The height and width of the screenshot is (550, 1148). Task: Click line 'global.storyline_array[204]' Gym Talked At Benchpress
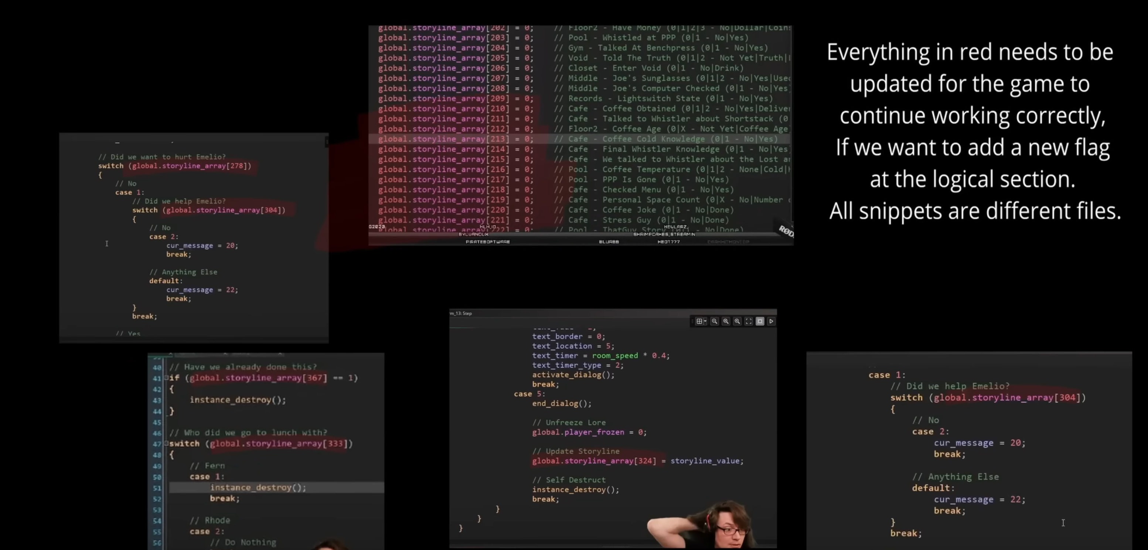click(573, 48)
